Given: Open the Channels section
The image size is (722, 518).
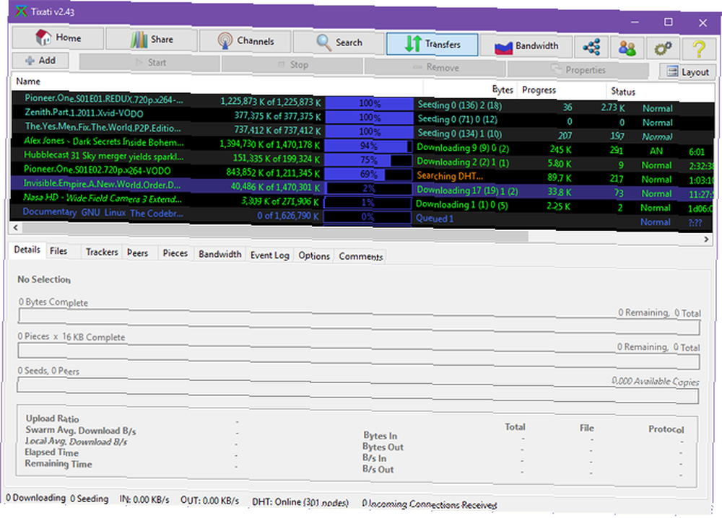Looking at the screenshot, I should (245, 41).
